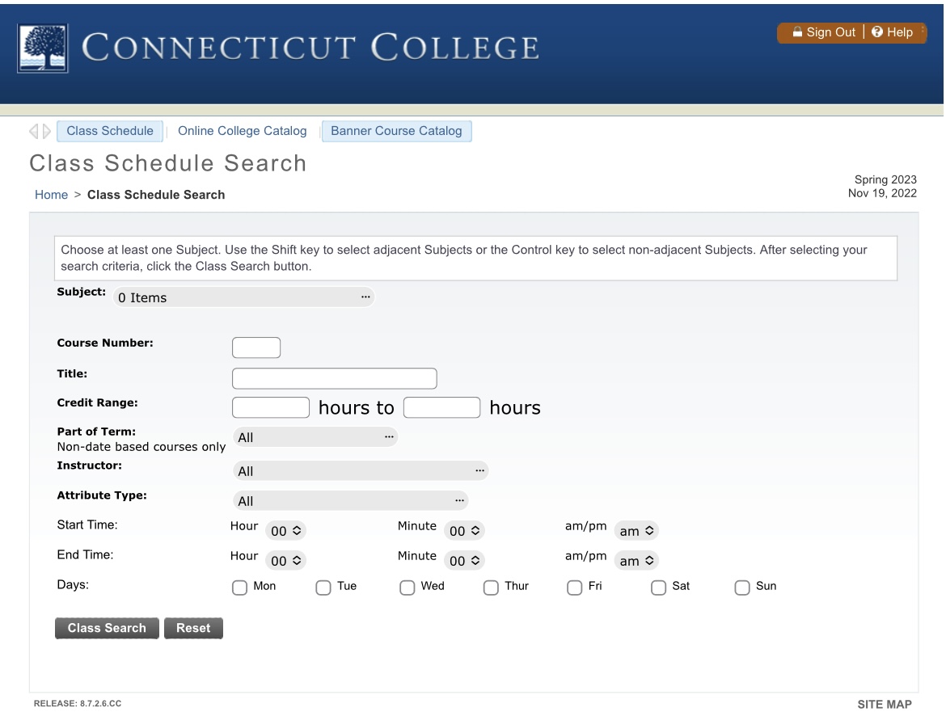Switch to the Online College Catalog tab
This screenshot has width=946, height=712.
tap(243, 130)
